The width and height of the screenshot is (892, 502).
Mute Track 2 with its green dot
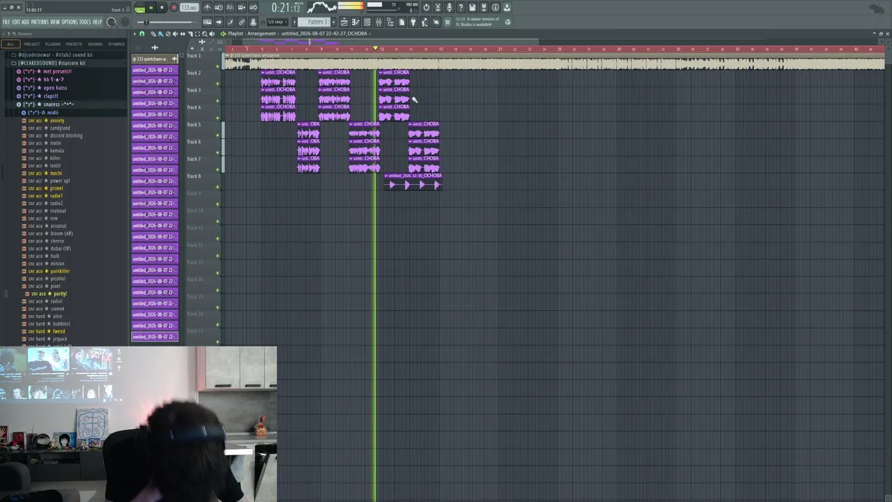click(217, 84)
